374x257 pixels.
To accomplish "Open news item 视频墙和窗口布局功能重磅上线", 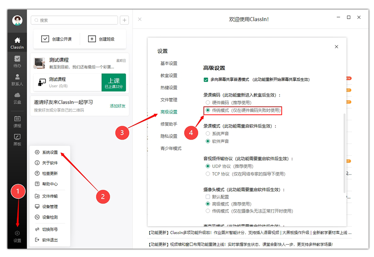I will pos(241,245).
